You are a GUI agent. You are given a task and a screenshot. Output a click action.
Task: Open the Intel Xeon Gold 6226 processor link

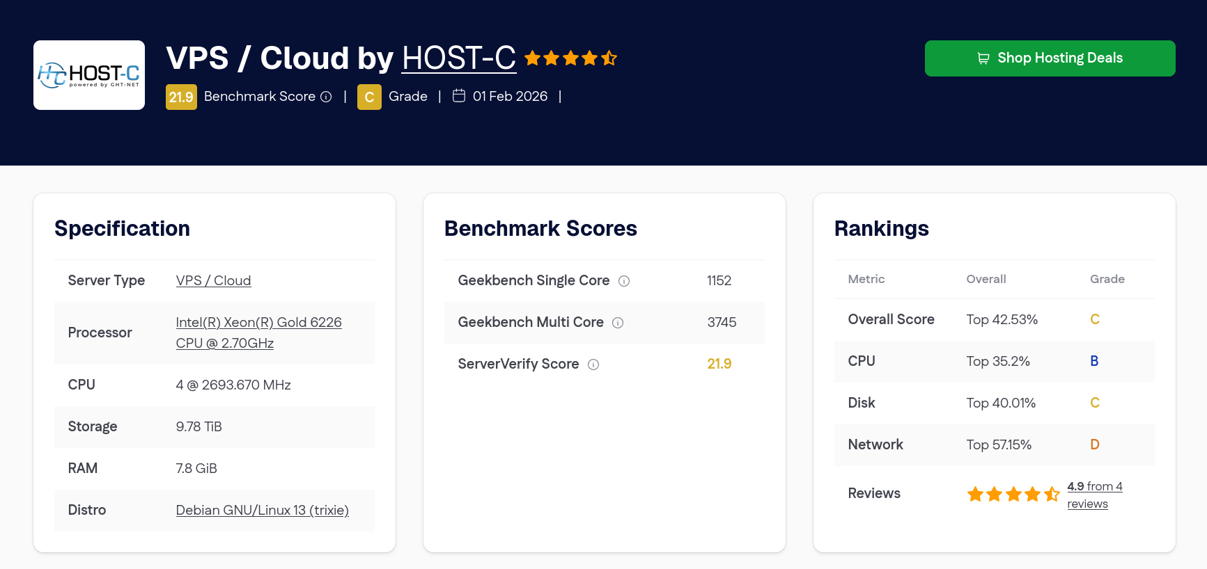click(x=258, y=332)
